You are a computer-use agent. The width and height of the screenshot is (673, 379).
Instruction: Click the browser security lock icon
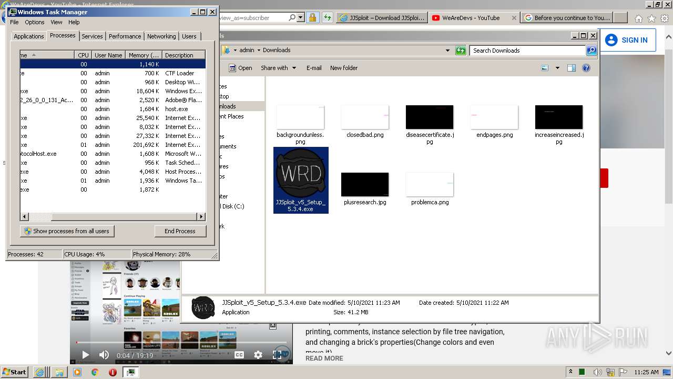(x=312, y=18)
